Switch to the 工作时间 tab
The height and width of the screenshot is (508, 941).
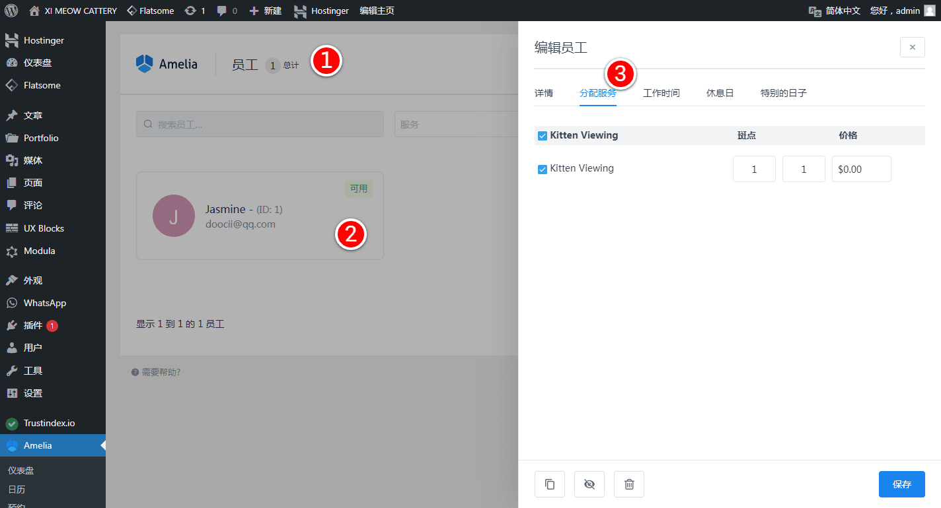coord(661,93)
